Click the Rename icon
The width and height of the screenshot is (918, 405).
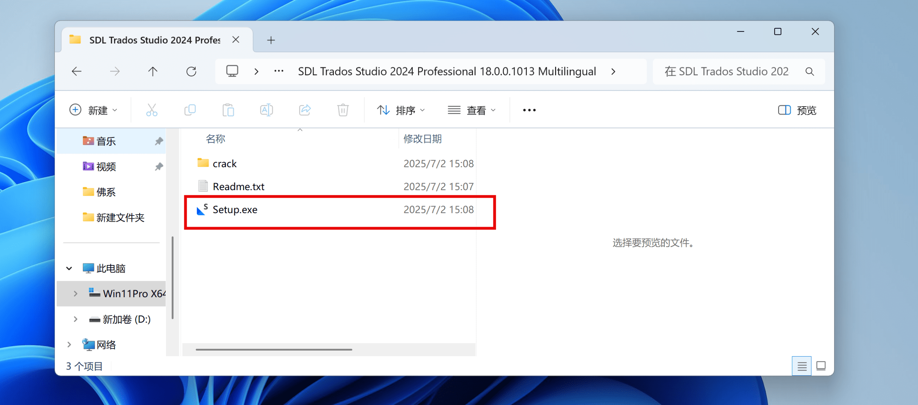coord(266,110)
